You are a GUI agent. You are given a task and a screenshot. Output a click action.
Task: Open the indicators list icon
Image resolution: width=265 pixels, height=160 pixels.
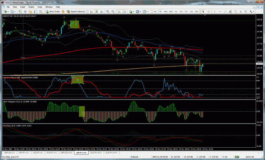coord(131,12)
